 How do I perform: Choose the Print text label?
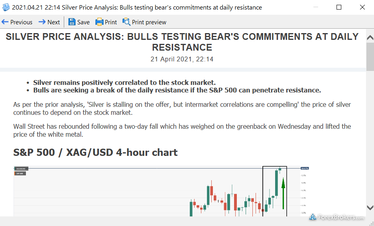[x=111, y=22]
